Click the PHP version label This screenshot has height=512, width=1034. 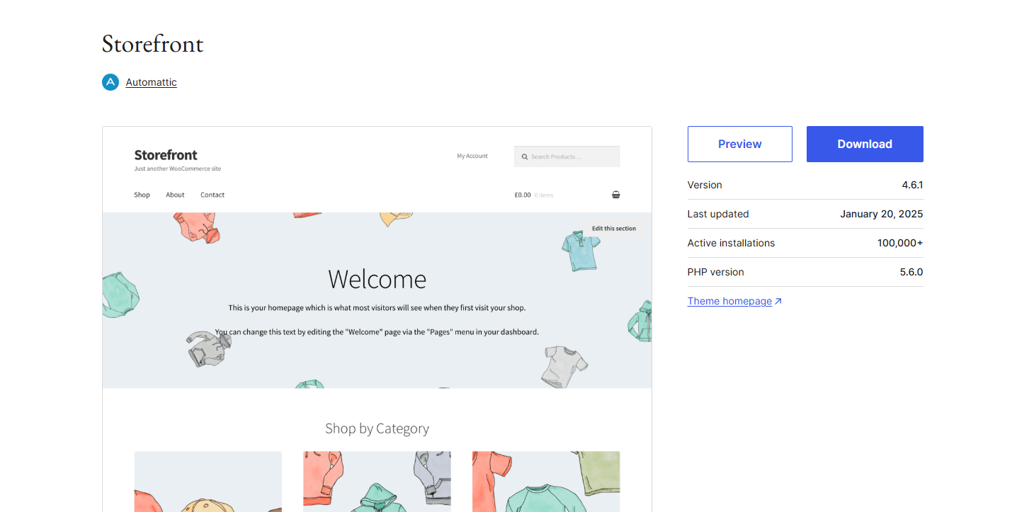pyautogui.click(x=716, y=272)
